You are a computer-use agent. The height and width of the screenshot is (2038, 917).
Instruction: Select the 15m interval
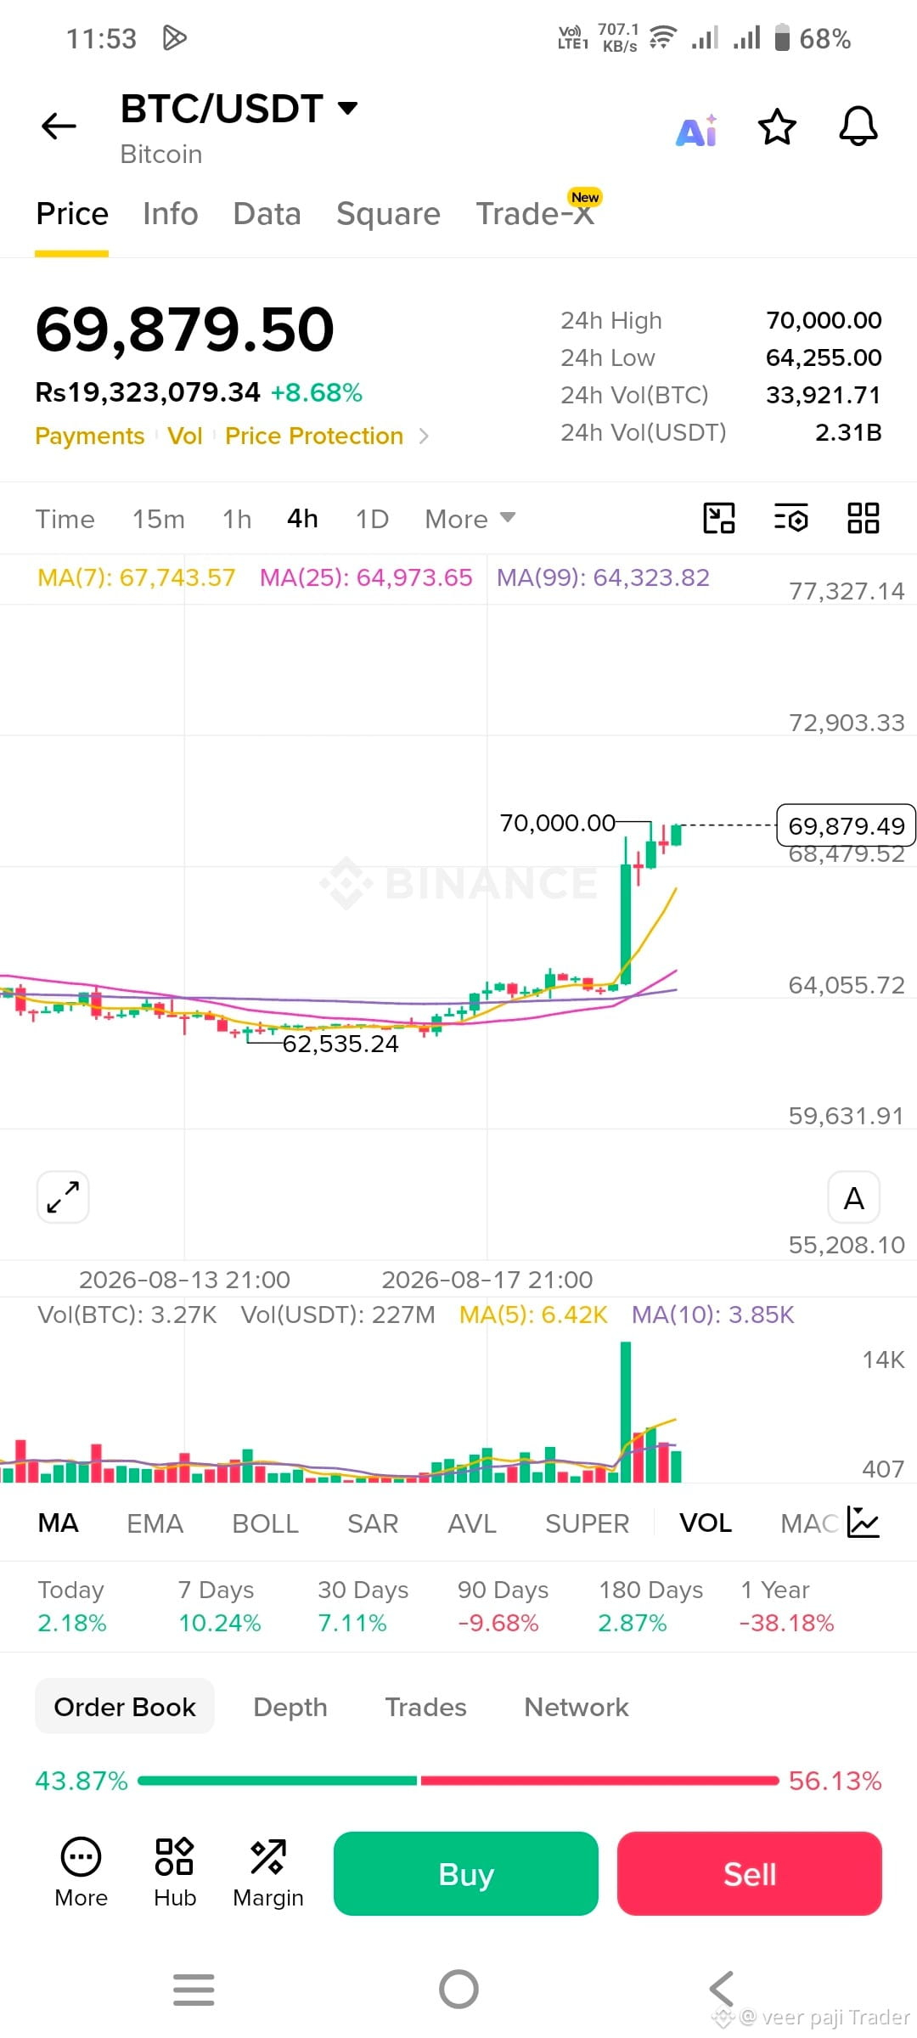pyautogui.click(x=159, y=519)
